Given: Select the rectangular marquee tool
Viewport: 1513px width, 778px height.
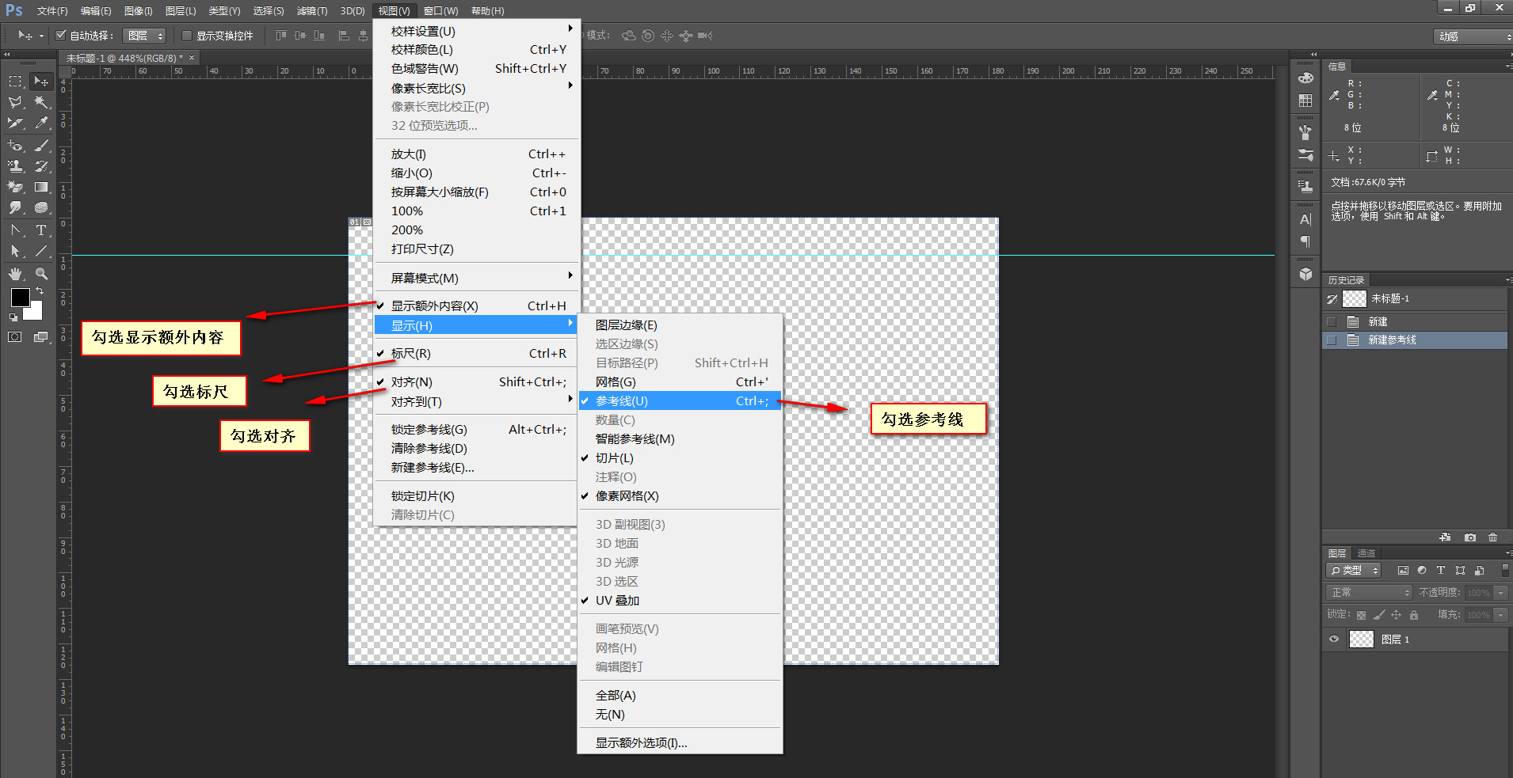Looking at the screenshot, I should click(15, 80).
